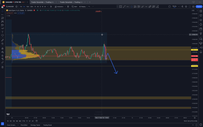Select the 15m timeframe
Screen dimensions: 203x127
tap(28, 6)
